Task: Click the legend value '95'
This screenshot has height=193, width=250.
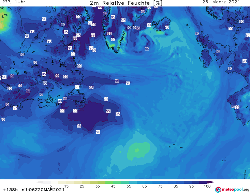Action: coord(191,186)
